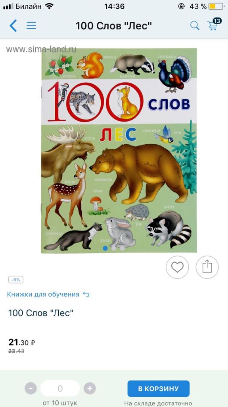Select the first blue carousel dot
The height and width of the screenshot is (407, 228).
point(105,248)
